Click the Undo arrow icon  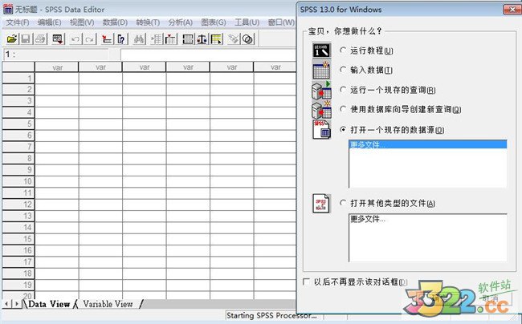pos(75,39)
